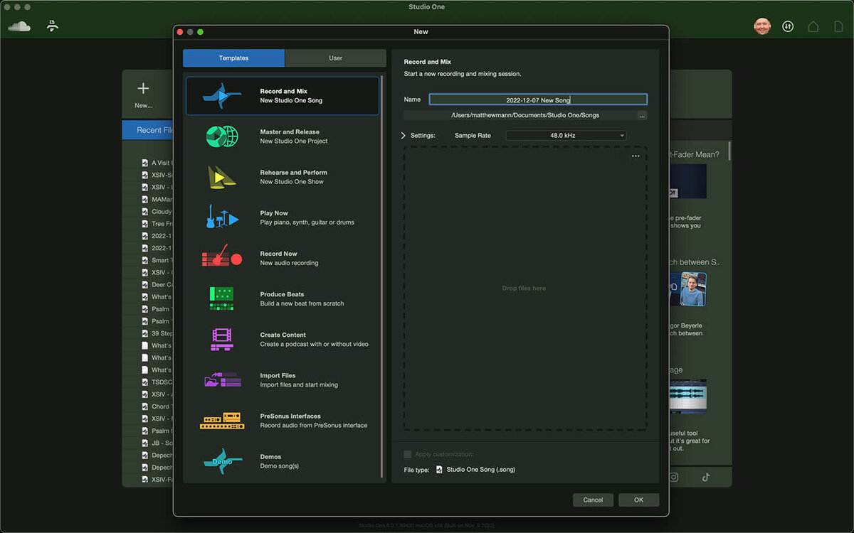This screenshot has width=854, height=533.
Task: Open the Instagram icon on Start page
Action: tap(673, 478)
